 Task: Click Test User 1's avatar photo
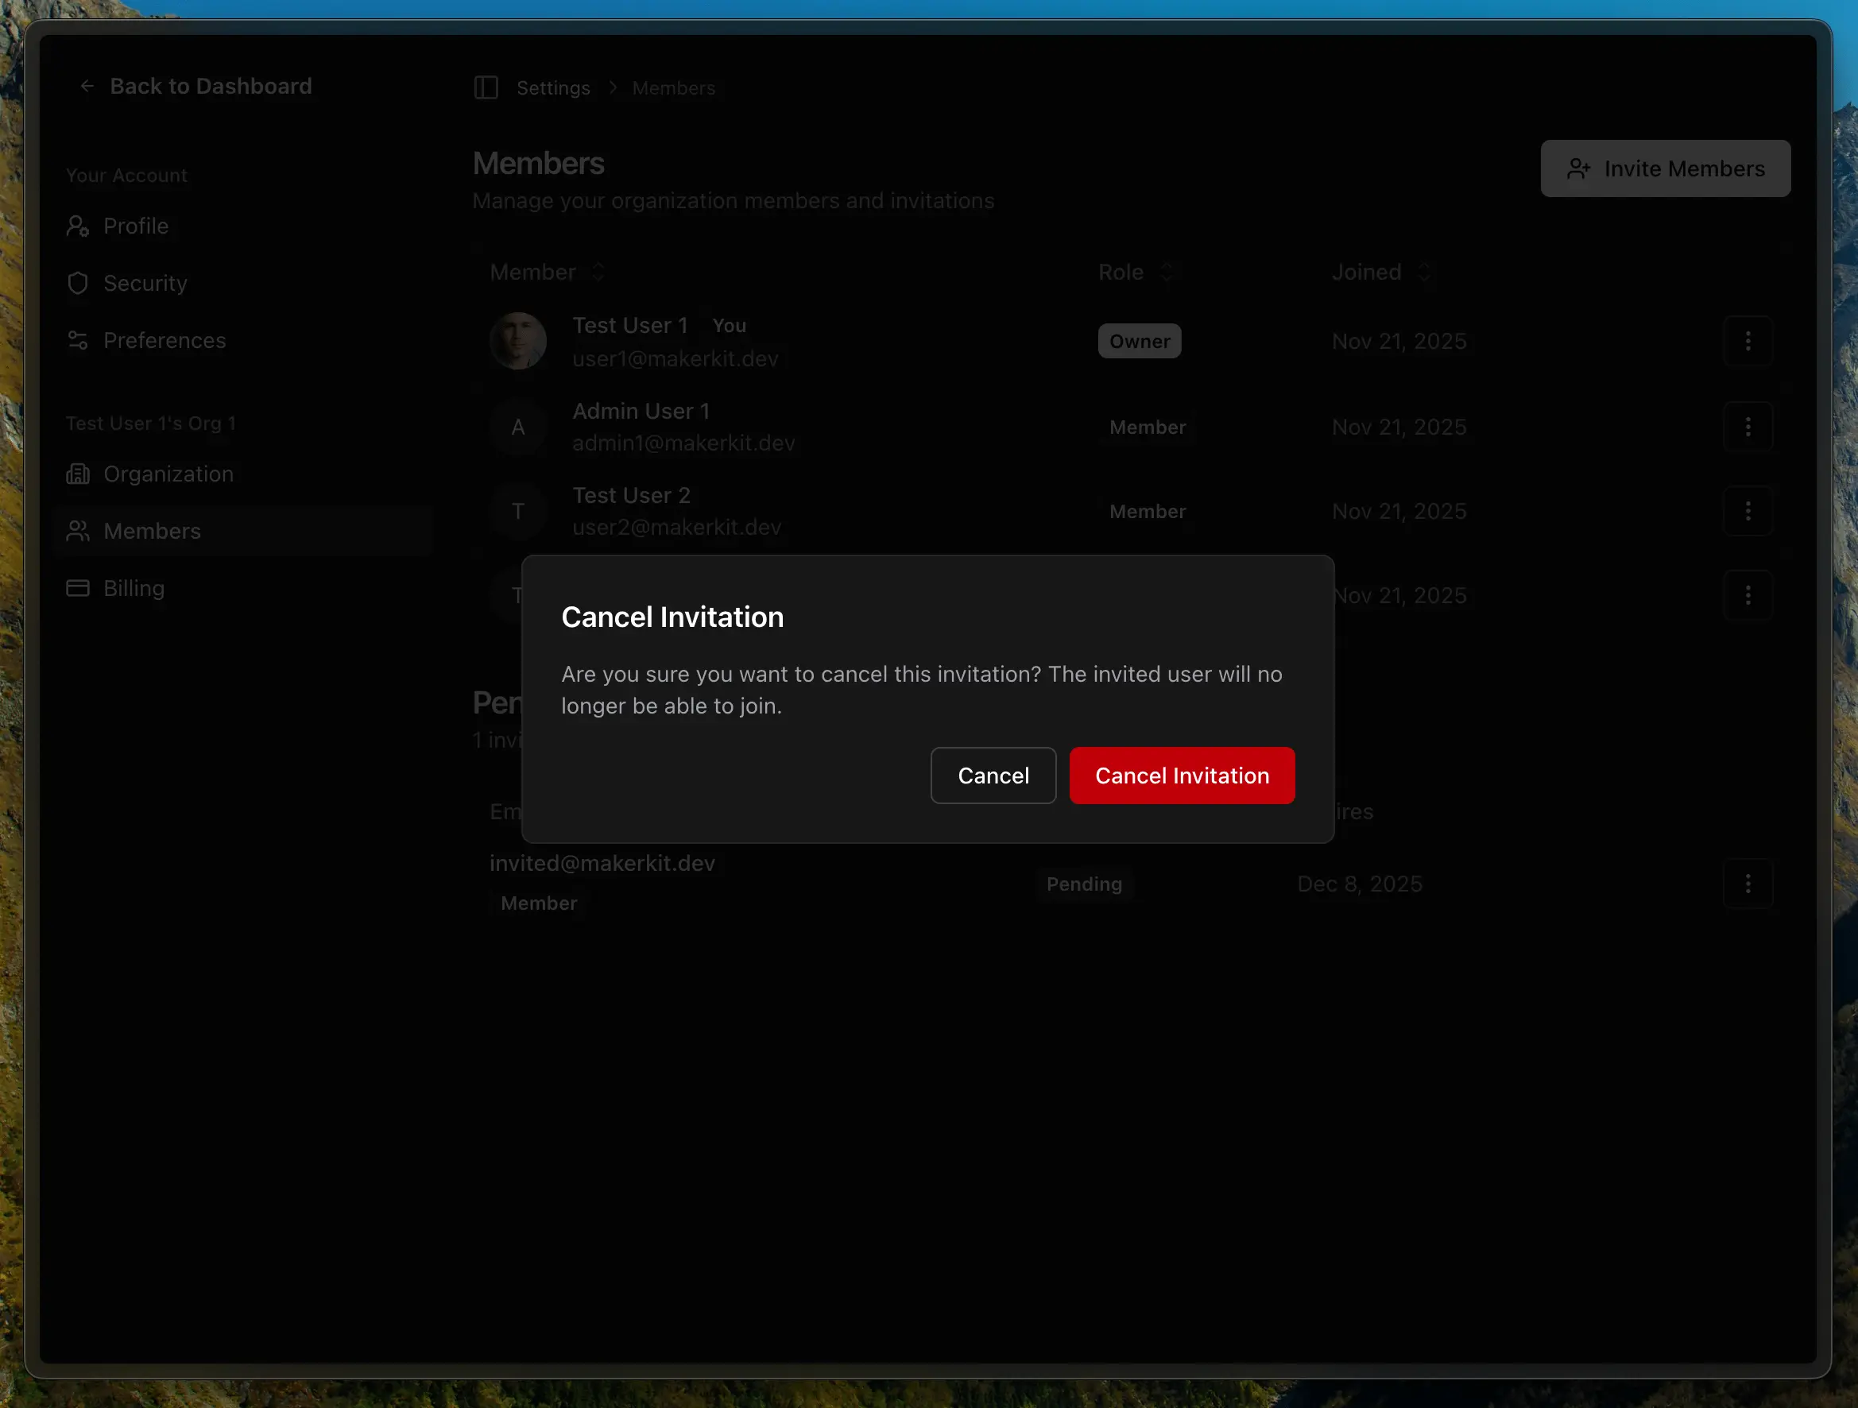click(x=518, y=341)
